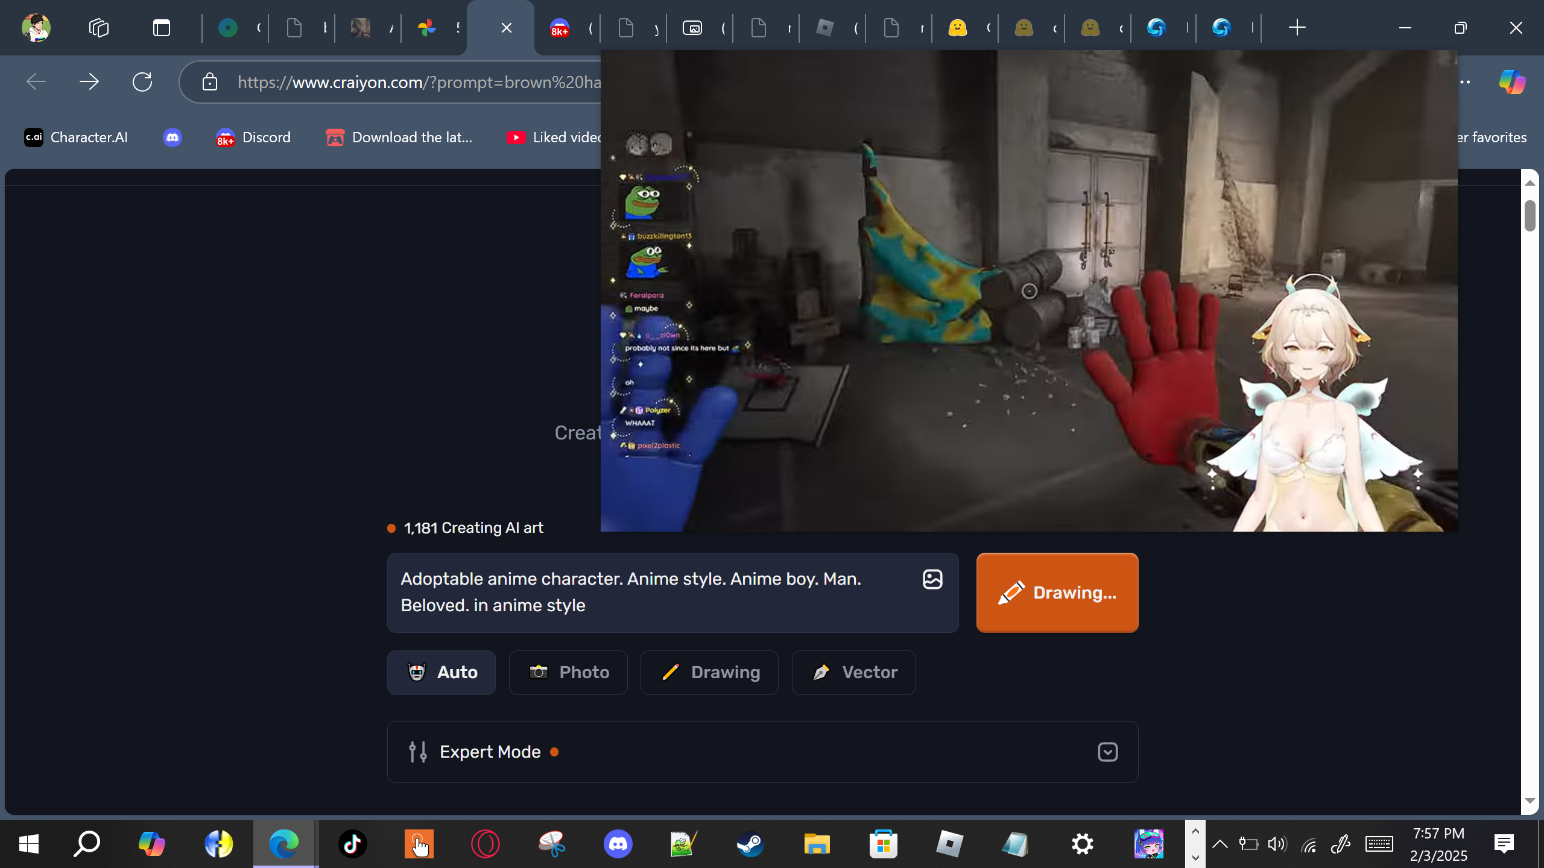Screen dimensions: 1544x868
Task: Refresh the Craiyon page
Action: [142, 81]
